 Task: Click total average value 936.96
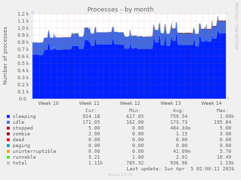(x=178, y=163)
